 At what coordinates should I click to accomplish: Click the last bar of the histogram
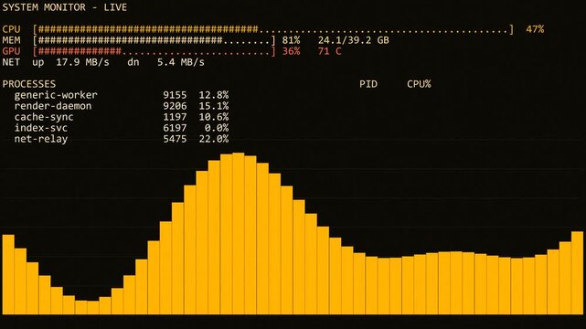coord(578,273)
